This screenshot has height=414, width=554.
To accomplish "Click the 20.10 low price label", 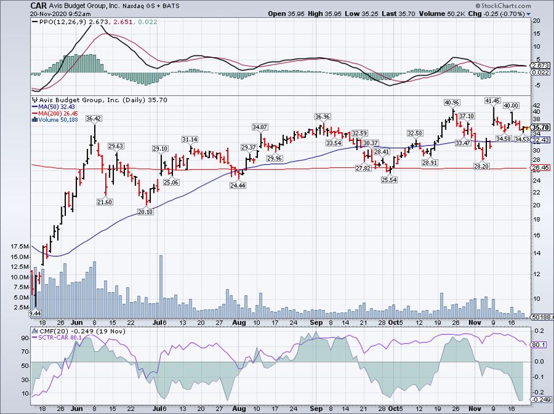I will pos(146,211).
